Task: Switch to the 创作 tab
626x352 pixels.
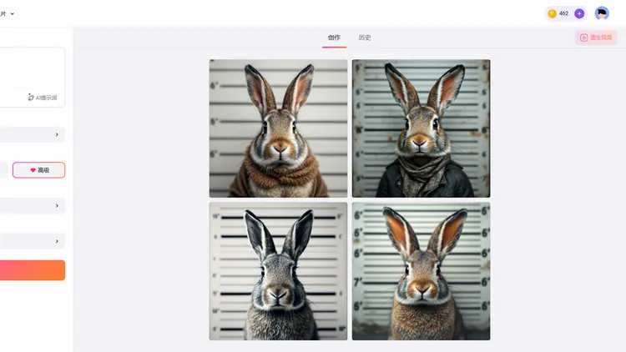Action: click(334, 38)
